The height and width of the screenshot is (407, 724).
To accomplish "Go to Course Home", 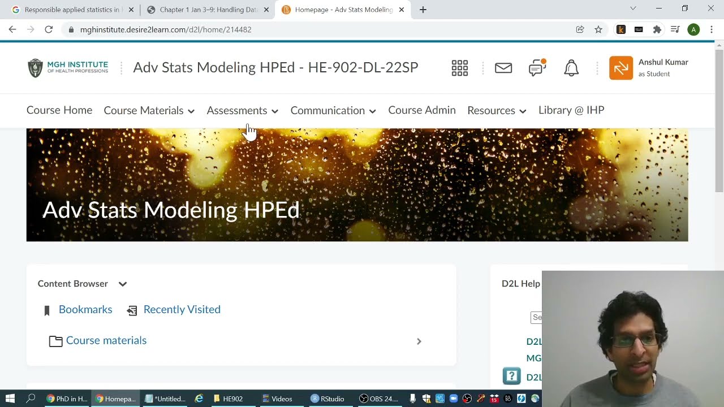I will tap(59, 110).
